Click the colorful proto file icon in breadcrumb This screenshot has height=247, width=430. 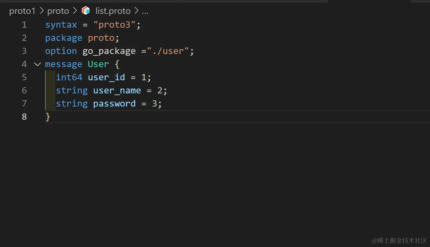click(x=86, y=11)
